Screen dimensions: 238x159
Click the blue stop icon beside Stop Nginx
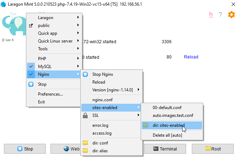pyautogui.click(x=85, y=74)
